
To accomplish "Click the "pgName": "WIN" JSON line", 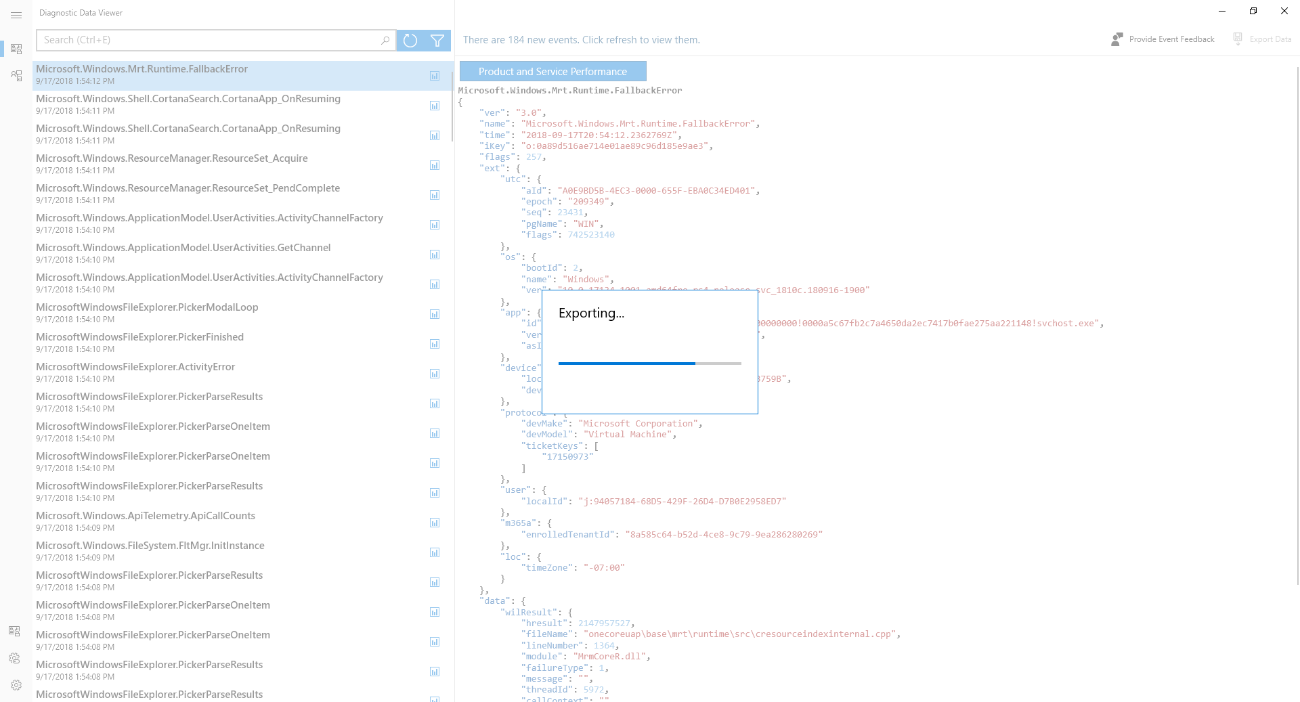I will [562, 224].
